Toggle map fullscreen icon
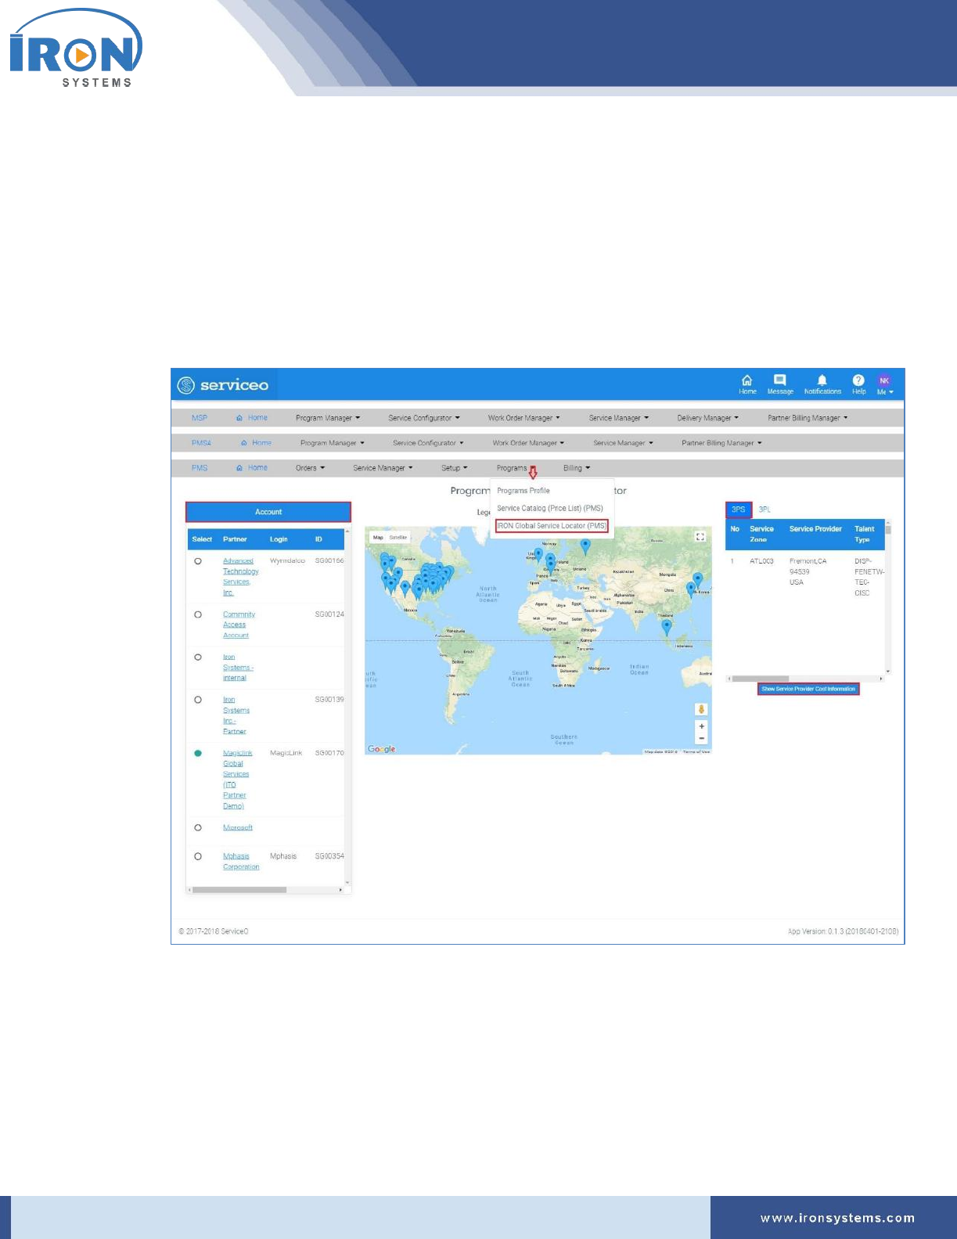Image resolution: width=957 pixels, height=1239 pixels. [700, 536]
